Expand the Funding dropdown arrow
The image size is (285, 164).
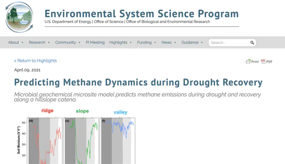click(x=155, y=42)
